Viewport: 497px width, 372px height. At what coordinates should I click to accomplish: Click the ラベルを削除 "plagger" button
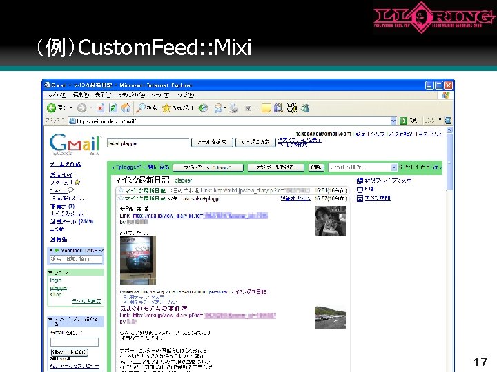[x=208, y=167]
